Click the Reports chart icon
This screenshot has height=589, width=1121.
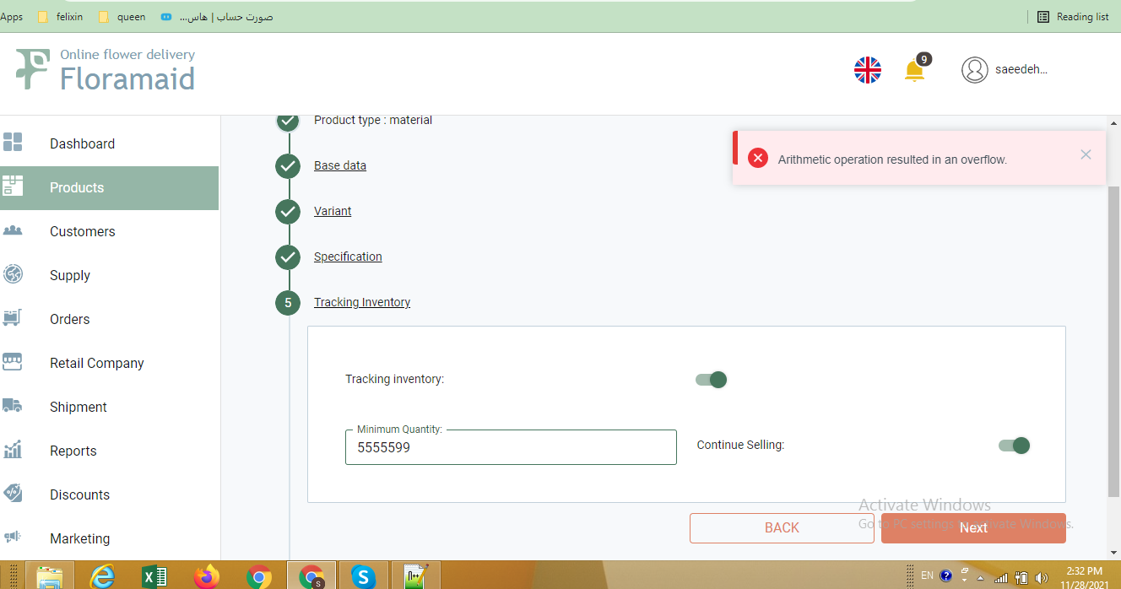coord(13,450)
